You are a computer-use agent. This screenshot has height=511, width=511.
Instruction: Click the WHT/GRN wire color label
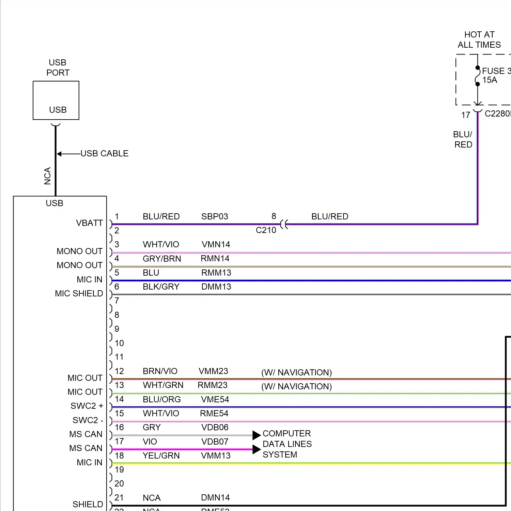163,385
